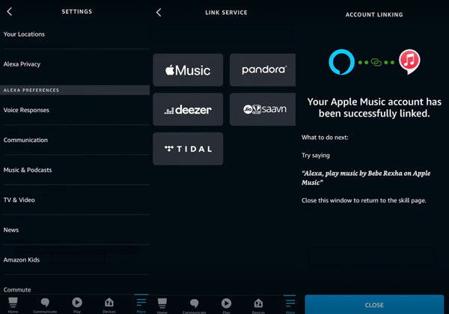Click the Alexa Preferences section header
This screenshot has width=449, height=314.
click(x=75, y=90)
